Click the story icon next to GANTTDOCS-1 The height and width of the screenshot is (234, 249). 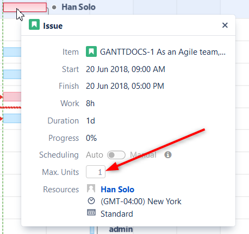pyautogui.click(x=91, y=51)
